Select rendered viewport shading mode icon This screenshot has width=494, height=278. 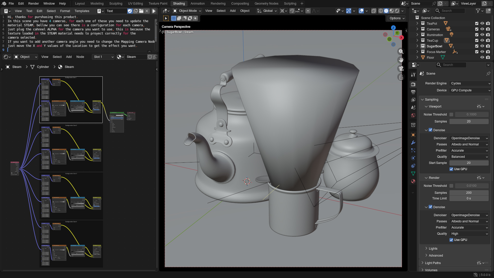(x=397, y=11)
